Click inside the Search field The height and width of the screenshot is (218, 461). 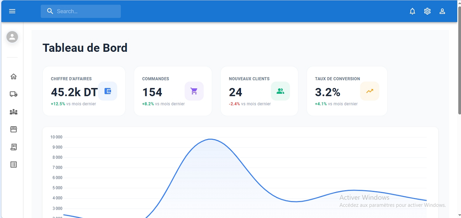tap(81, 11)
